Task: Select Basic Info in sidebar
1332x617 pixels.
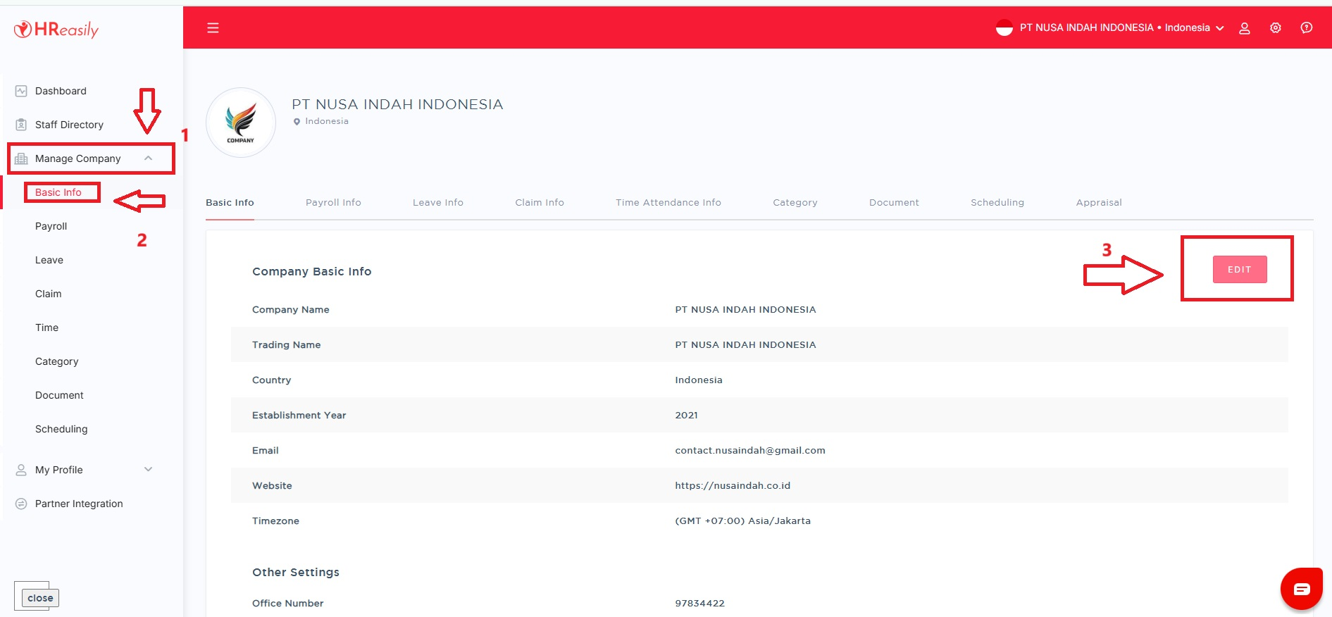Action: (58, 192)
